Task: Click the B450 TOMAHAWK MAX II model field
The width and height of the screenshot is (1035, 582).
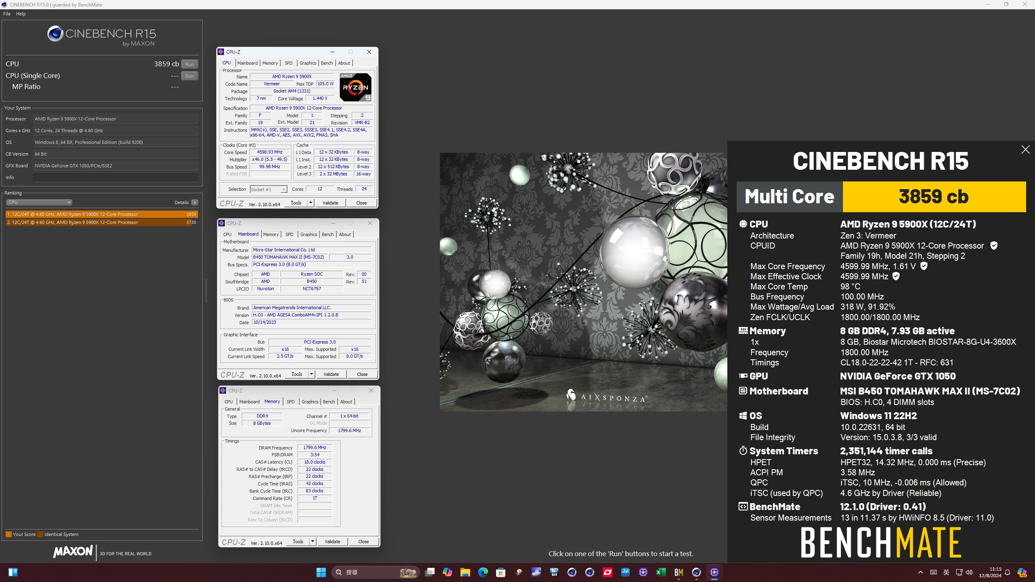Action: [289, 257]
